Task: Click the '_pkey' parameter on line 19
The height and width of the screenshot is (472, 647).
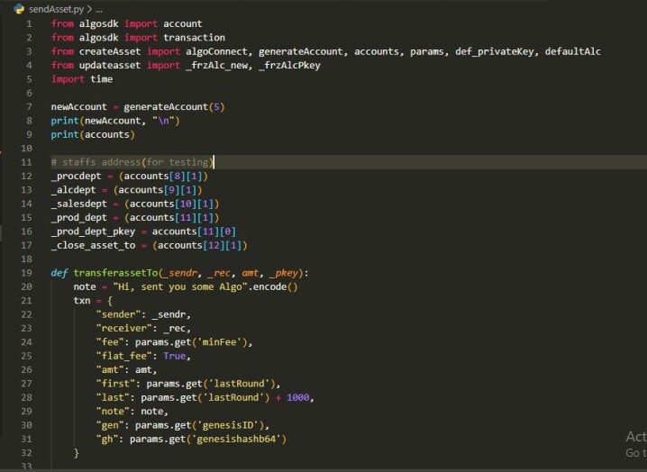Action: pyautogui.click(x=284, y=273)
